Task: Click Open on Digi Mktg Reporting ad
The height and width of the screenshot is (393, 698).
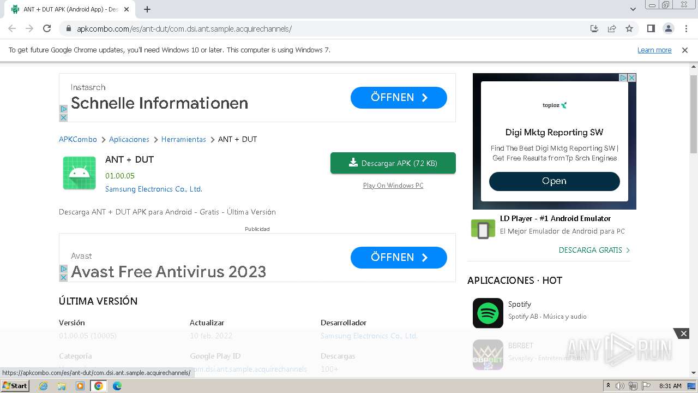Action: (555, 181)
